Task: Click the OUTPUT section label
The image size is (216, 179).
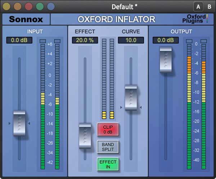Action: click(181, 32)
